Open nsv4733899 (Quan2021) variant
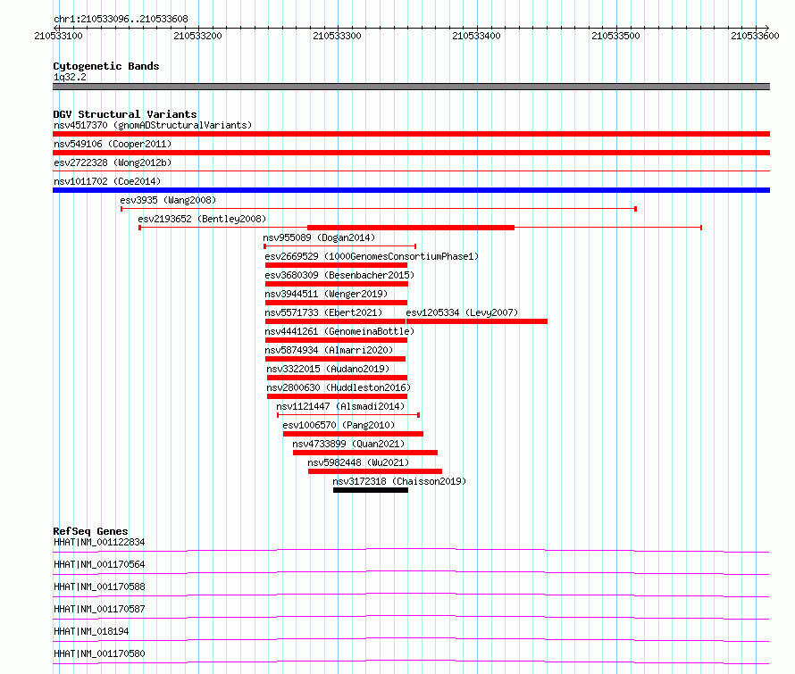This screenshot has width=795, height=674. coord(349,444)
